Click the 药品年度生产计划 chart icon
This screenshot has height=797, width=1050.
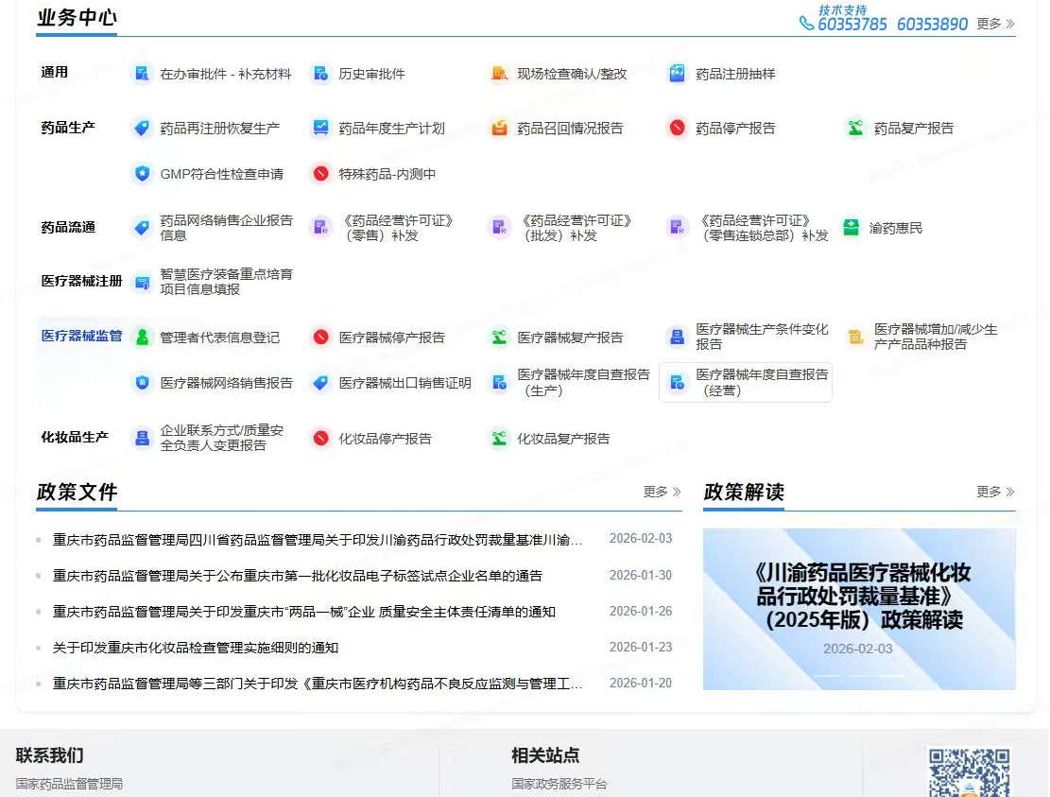tap(320, 128)
